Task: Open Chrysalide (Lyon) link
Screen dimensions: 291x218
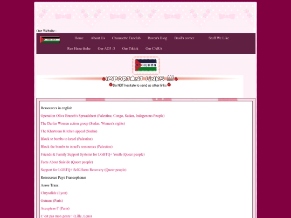Action: (54, 193)
